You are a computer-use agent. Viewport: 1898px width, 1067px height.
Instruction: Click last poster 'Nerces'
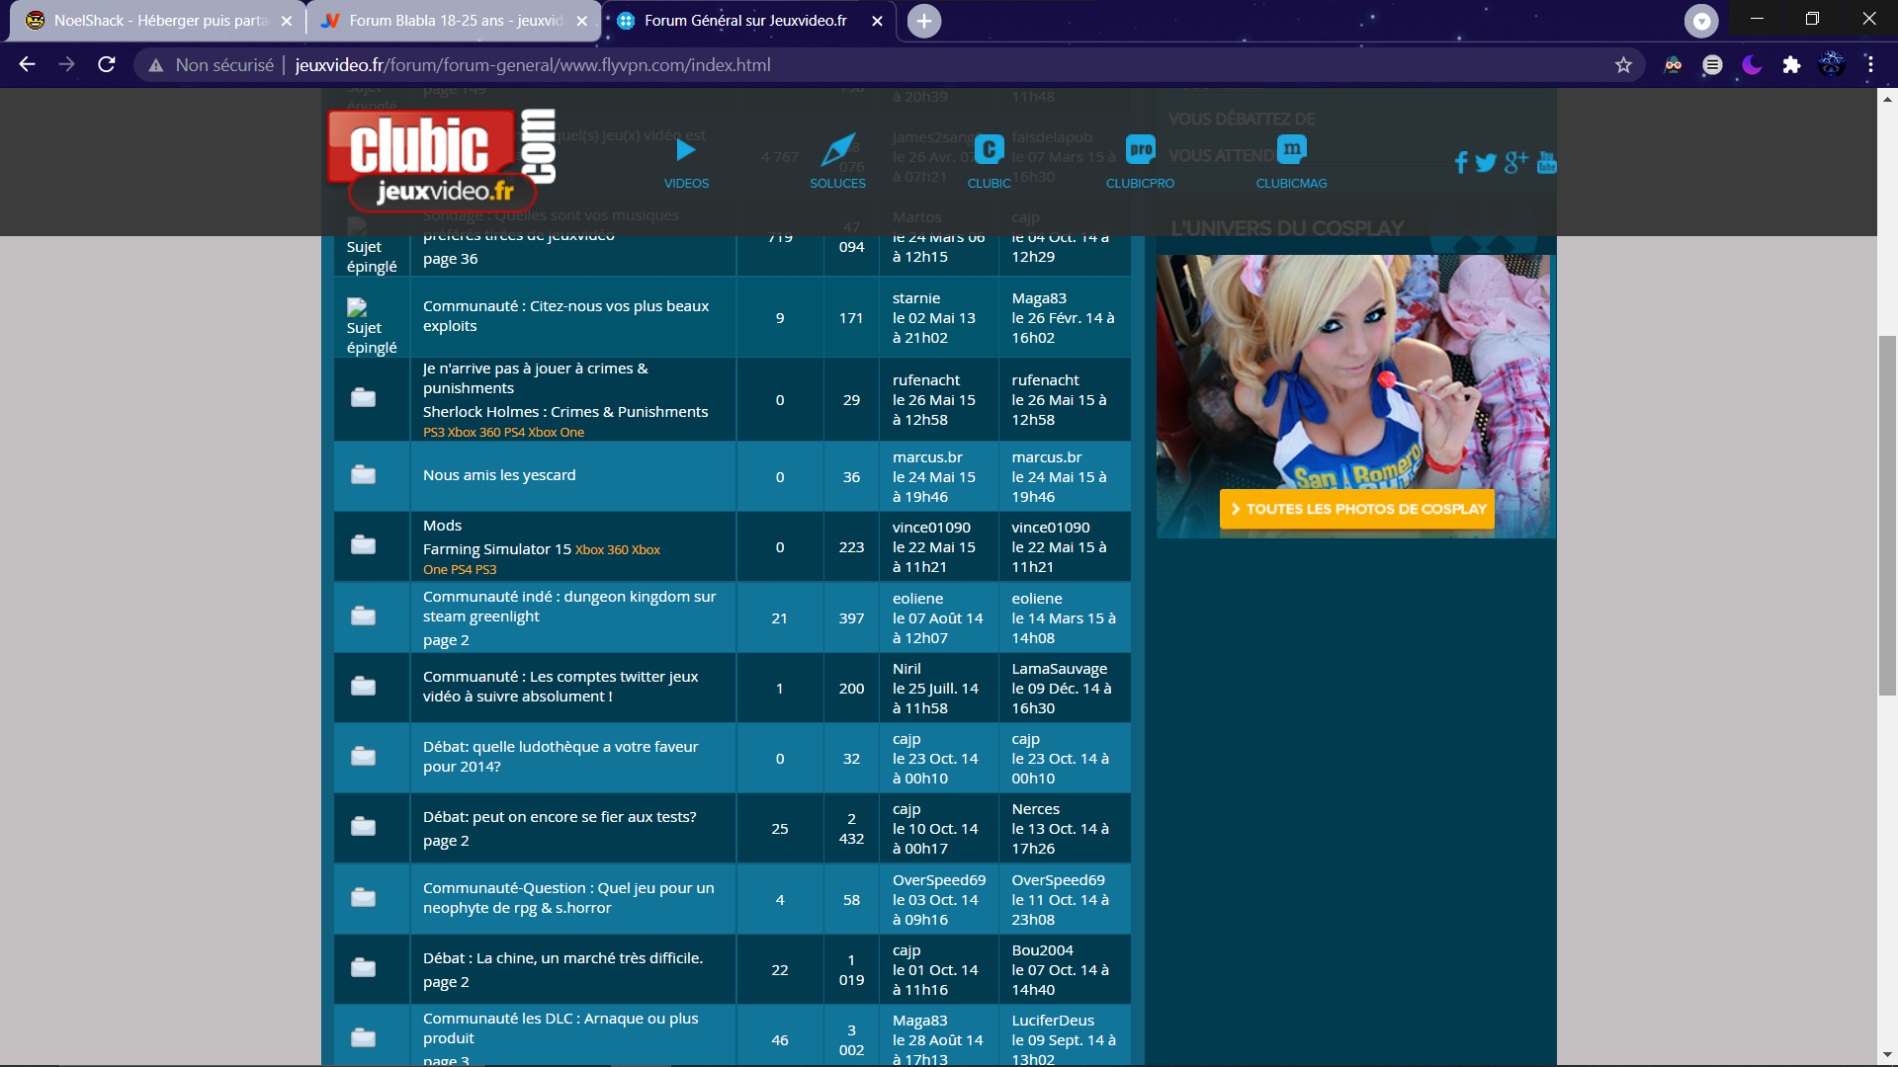(x=1035, y=809)
